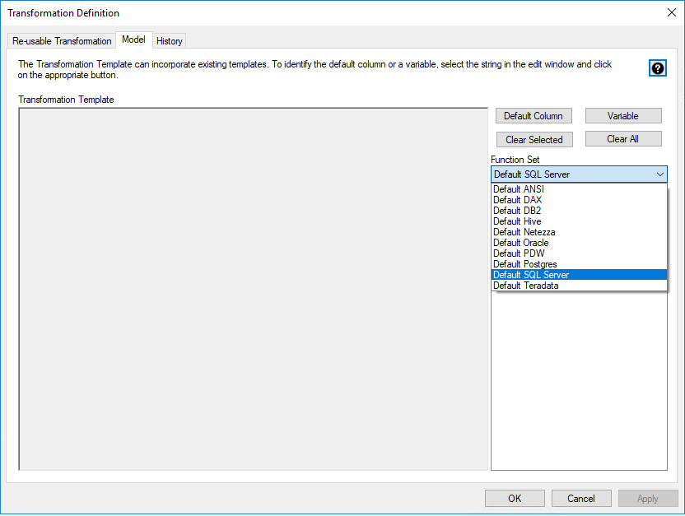This screenshot has width=685, height=516.
Task: Click the Clear All button
Action: pyautogui.click(x=622, y=139)
